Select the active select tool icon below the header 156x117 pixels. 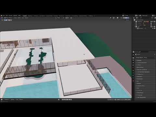click(2, 20)
